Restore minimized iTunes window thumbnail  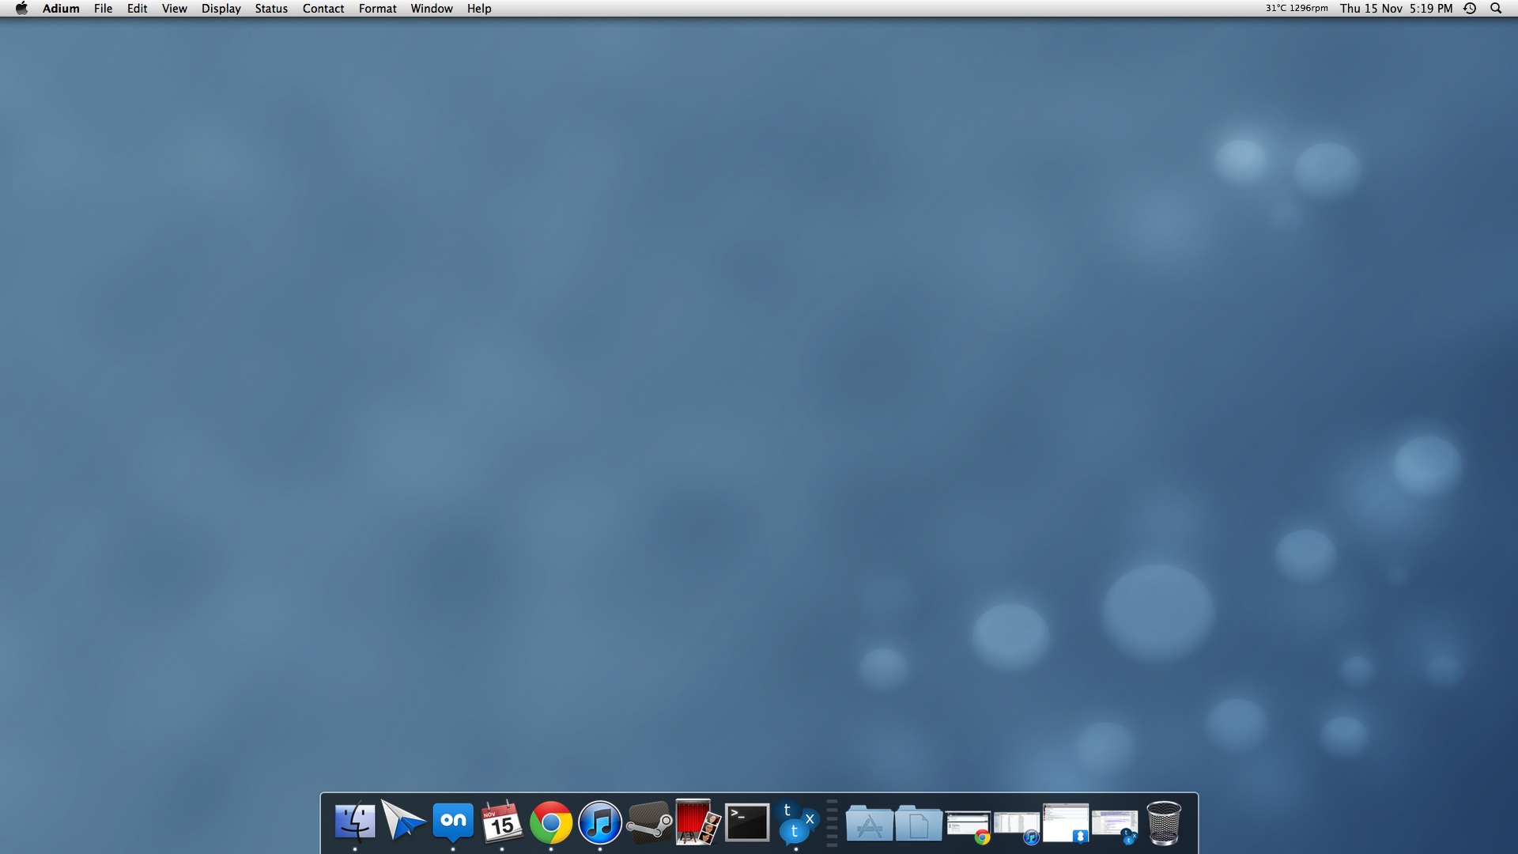click(1017, 826)
